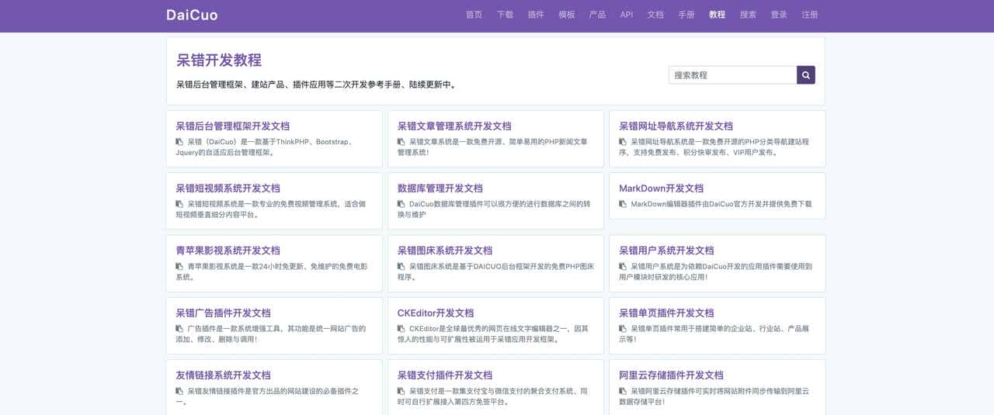Open 呆错单页插件开发文档 link
Screen dimensions: 994x415
(666, 313)
